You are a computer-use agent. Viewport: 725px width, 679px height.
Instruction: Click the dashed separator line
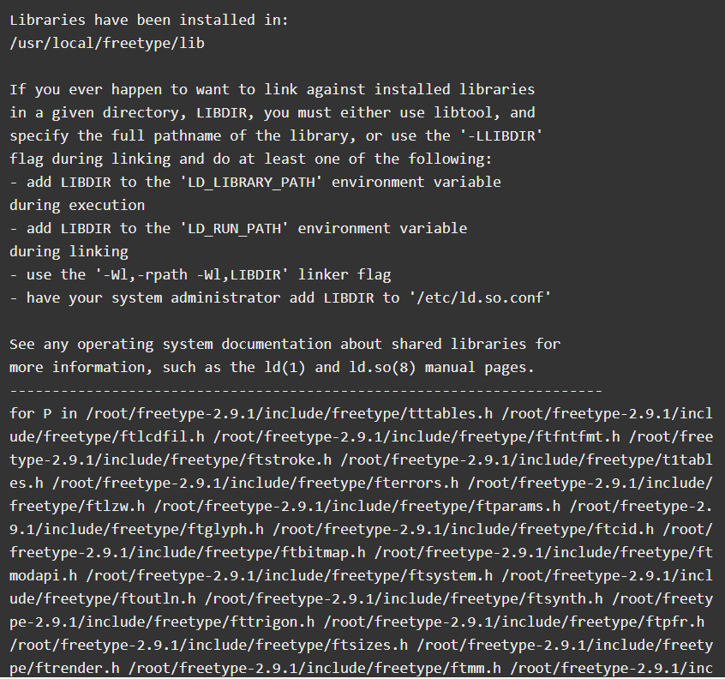(306, 391)
